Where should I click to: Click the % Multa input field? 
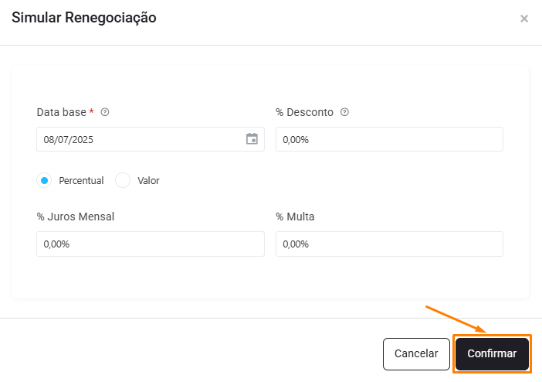tap(389, 244)
